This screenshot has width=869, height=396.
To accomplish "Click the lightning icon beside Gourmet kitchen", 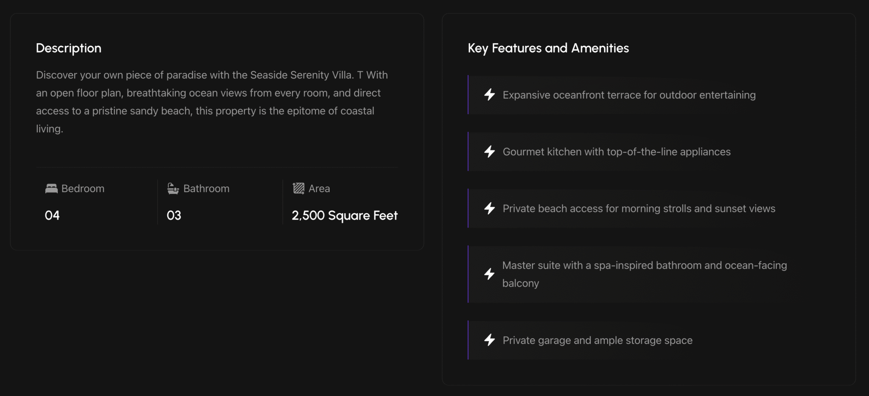I will tap(490, 151).
